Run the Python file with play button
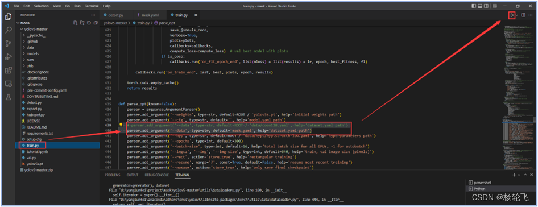 click(512, 15)
